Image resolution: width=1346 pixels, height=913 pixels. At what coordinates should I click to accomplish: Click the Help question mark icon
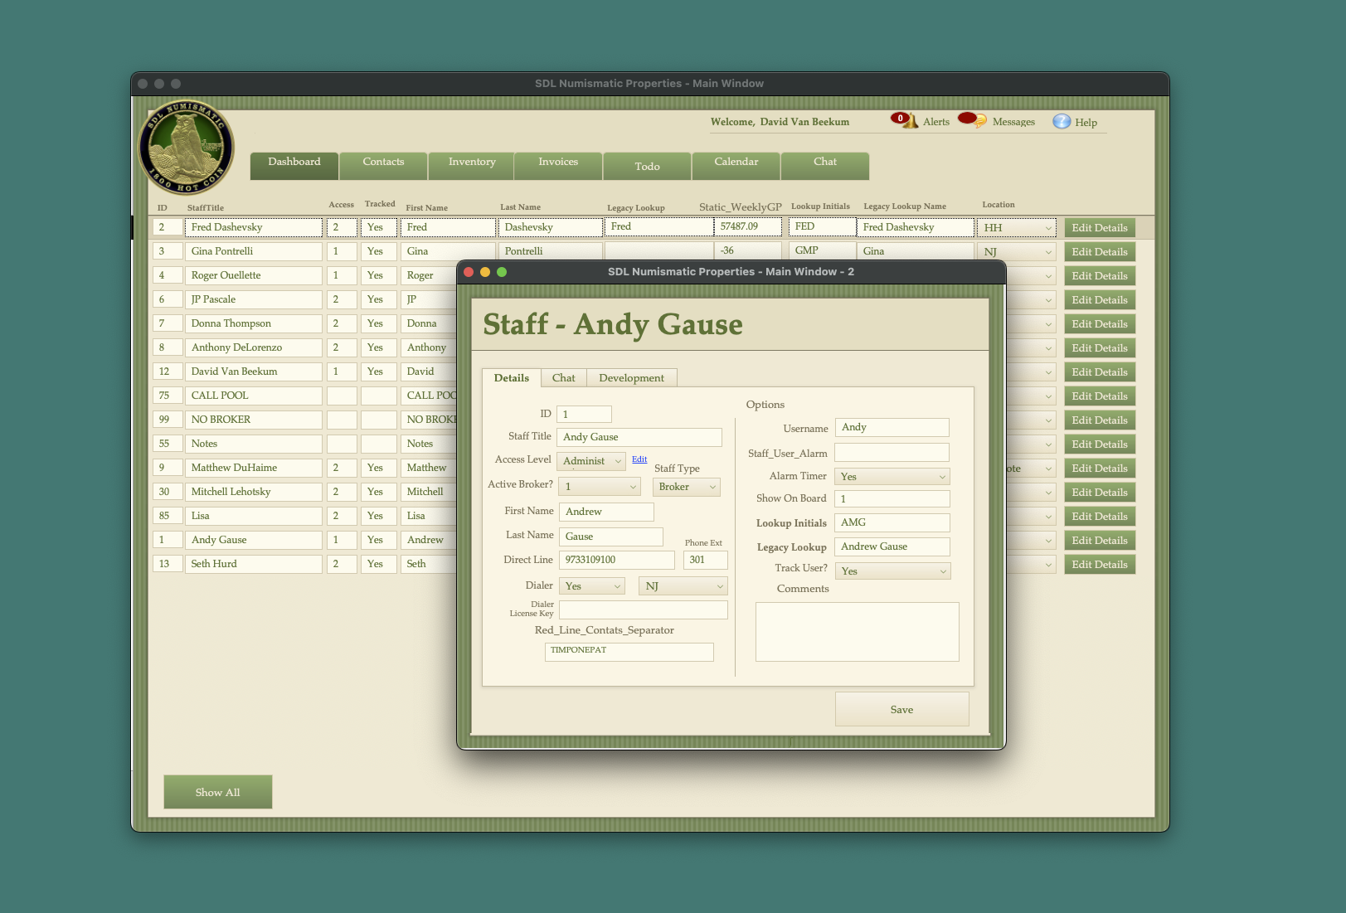(x=1062, y=122)
